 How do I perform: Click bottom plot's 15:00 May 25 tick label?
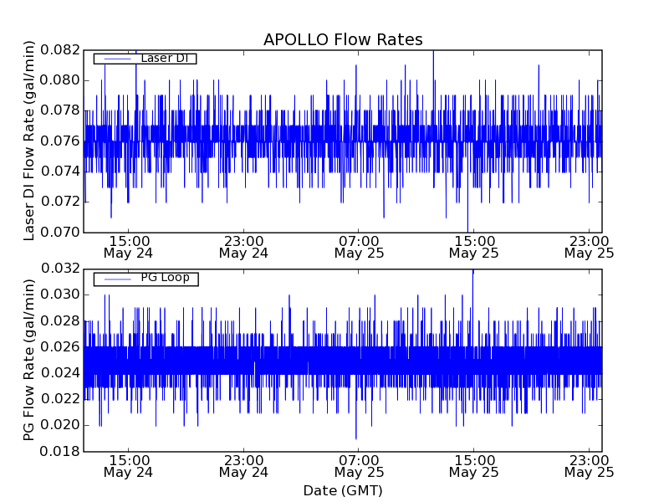(473, 465)
